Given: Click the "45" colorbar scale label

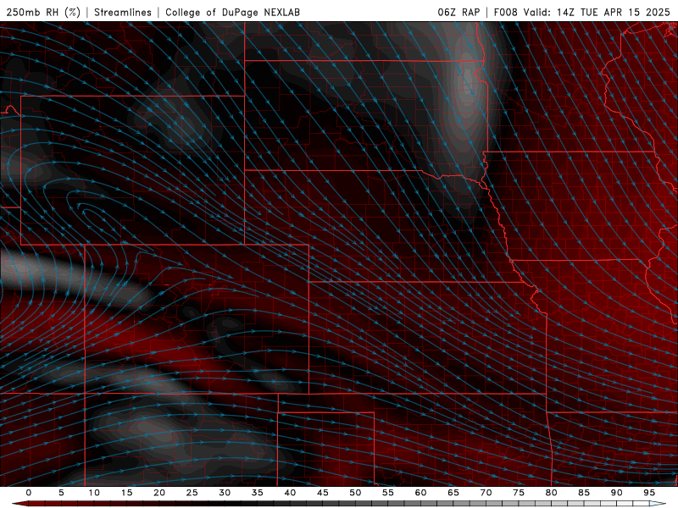Looking at the screenshot, I should 323,493.
